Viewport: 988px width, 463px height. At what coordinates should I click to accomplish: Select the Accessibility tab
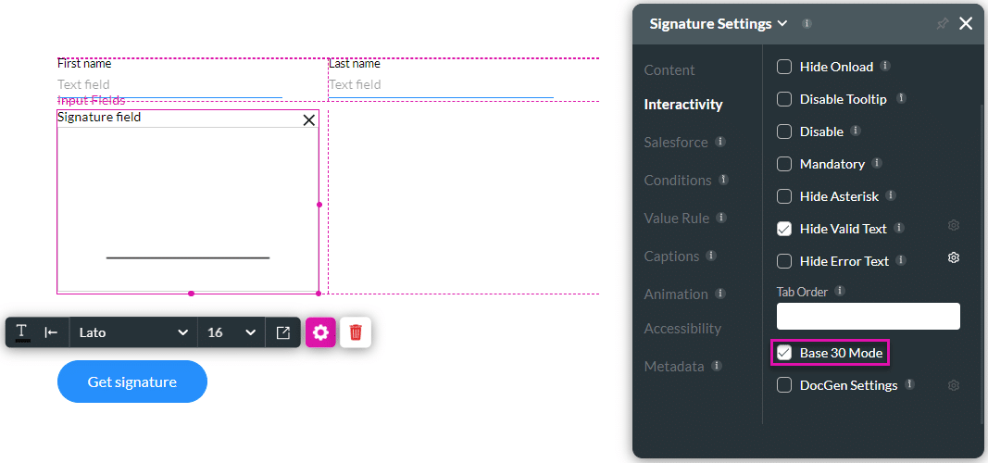click(x=682, y=329)
